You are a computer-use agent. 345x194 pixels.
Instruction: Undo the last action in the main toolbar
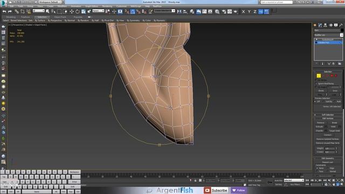(4, 11)
